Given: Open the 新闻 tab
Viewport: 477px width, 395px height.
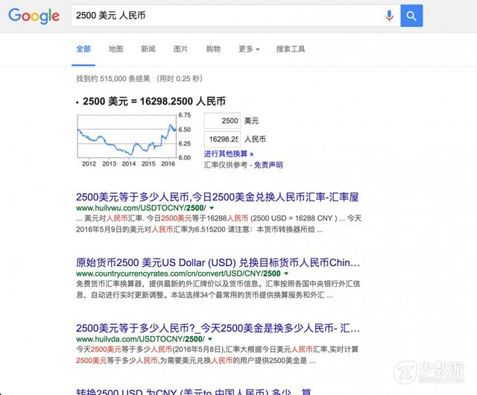Looking at the screenshot, I should pos(148,49).
